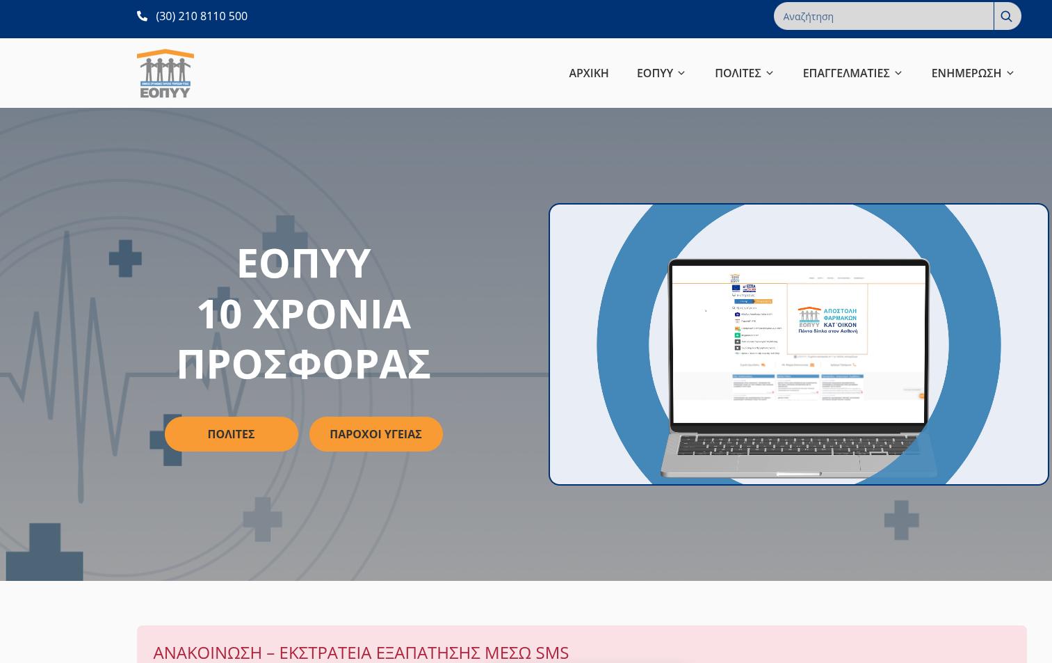Viewport: 1052px width, 663px height.
Task: Focus the Αναζήτηση search field
Action: [x=883, y=16]
